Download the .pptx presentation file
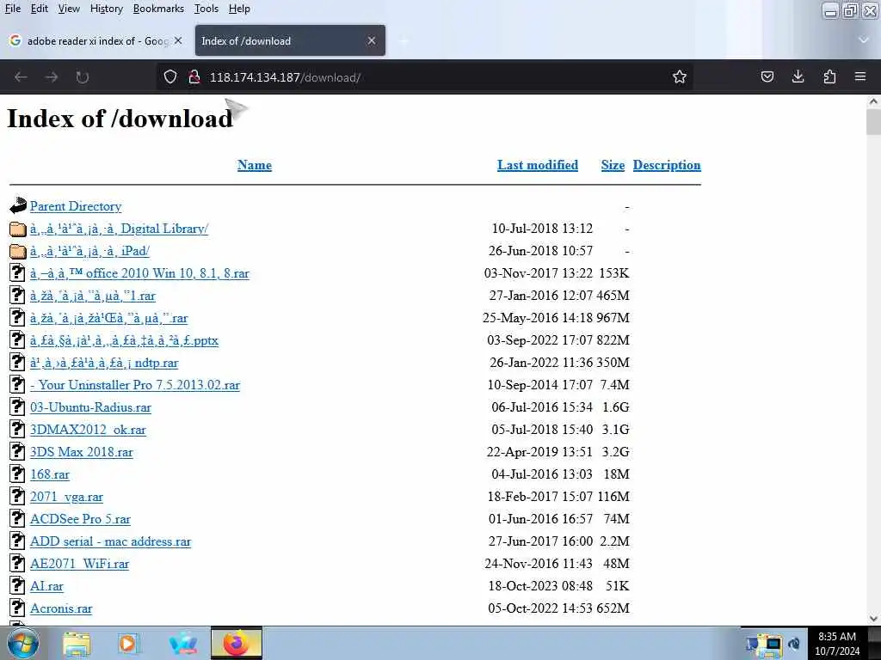Screen dimensions: 881x660 (124, 340)
